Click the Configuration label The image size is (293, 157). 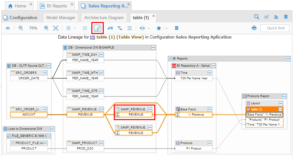(23, 17)
